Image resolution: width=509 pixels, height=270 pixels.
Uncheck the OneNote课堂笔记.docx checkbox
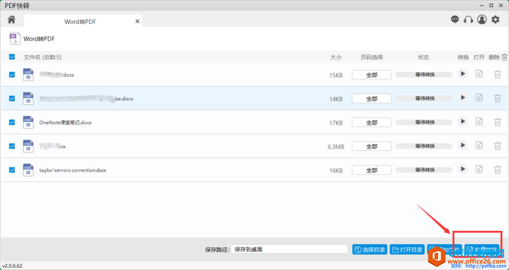(x=12, y=122)
